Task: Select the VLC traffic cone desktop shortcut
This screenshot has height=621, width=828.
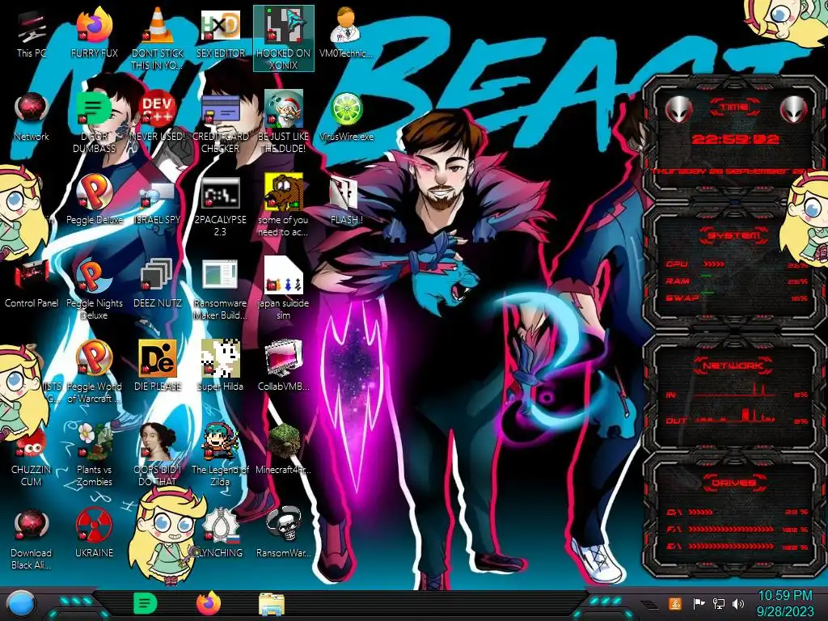Action: coord(158,39)
